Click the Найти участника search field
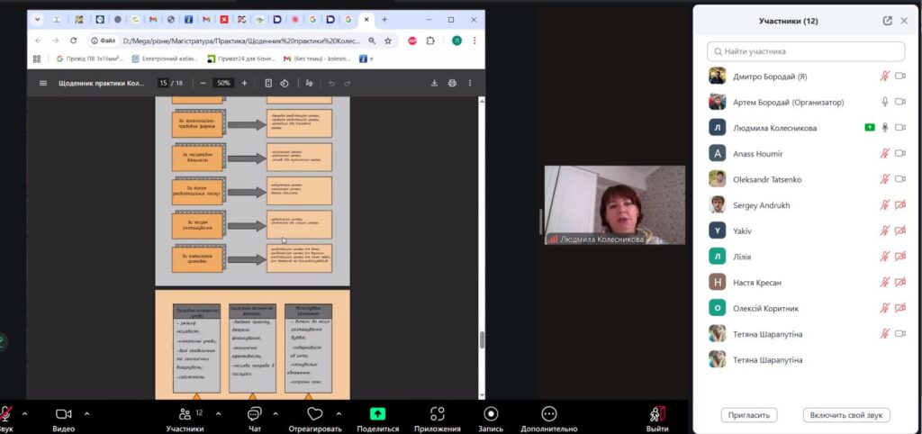The height and width of the screenshot is (434, 922). [x=806, y=51]
